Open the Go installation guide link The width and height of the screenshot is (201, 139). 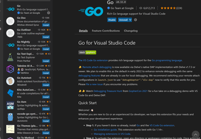coord(105,130)
